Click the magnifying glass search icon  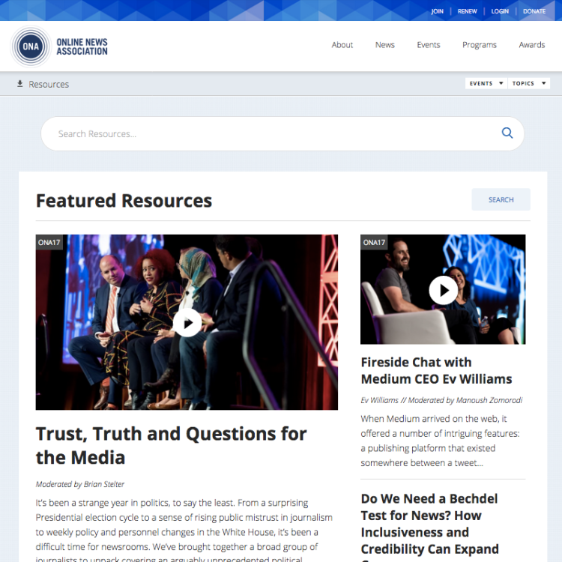click(x=507, y=133)
